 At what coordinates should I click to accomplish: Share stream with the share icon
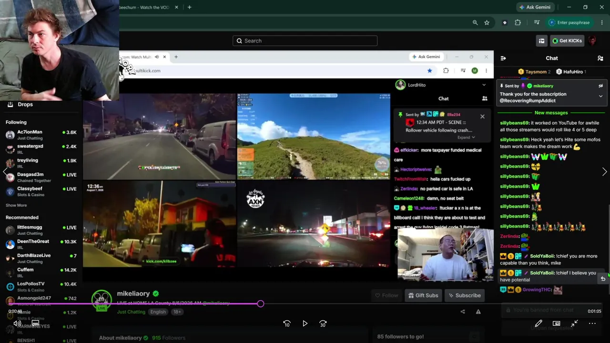[x=463, y=312]
